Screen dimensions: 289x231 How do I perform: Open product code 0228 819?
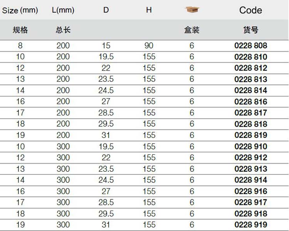tap(250, 136)
